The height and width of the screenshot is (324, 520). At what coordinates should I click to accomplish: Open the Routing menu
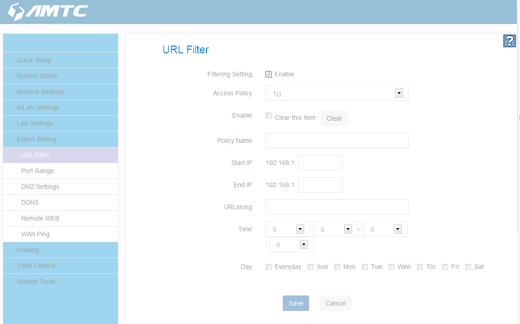click(x=61, y=250)
